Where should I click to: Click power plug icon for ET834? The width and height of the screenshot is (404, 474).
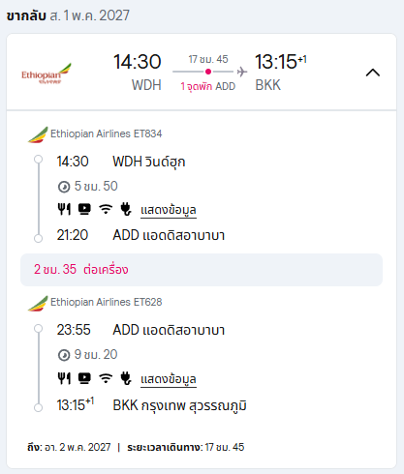[126, 209]
